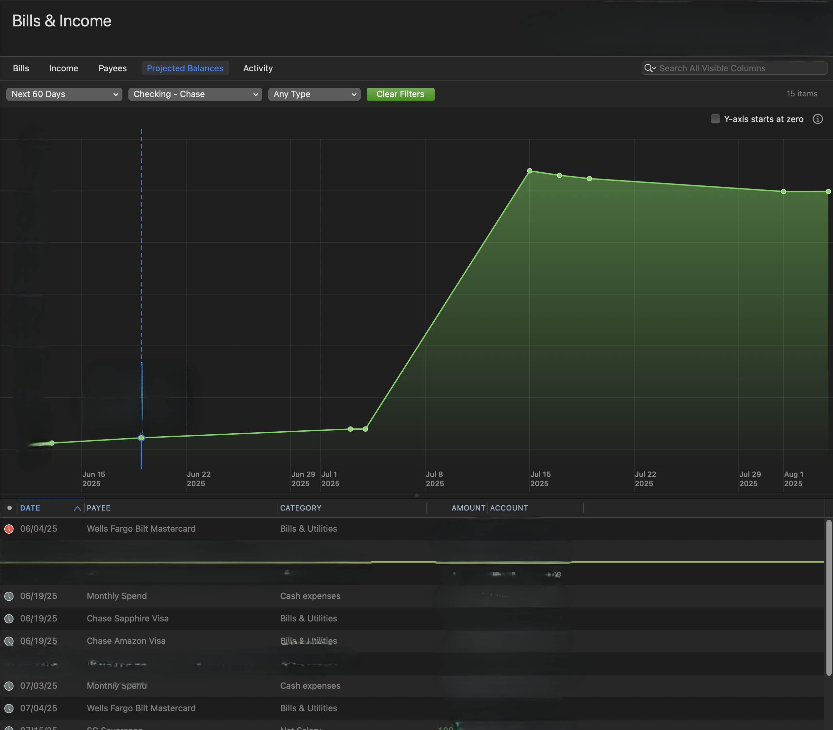The width and height of the screenshot is (833, 730).
Task: Switch to the Bills tab
Action: [x=21, y=68]
